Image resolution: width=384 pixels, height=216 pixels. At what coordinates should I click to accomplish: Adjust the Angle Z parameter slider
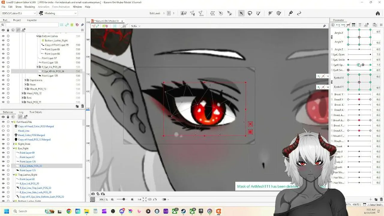tap(359, 49)
